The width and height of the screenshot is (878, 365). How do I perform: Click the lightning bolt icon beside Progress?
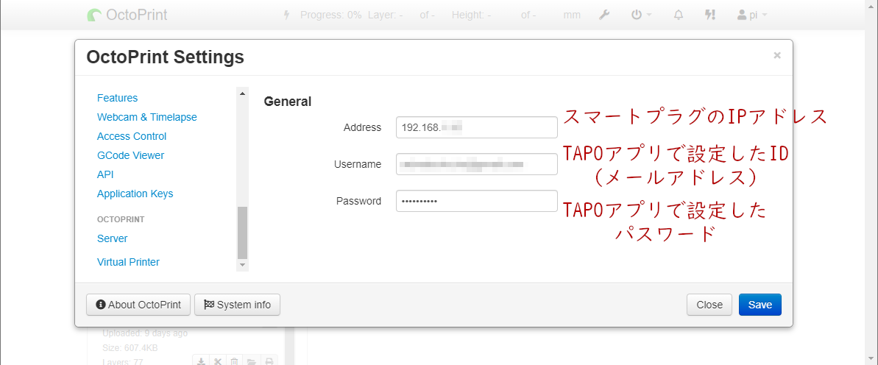[287, 15]
